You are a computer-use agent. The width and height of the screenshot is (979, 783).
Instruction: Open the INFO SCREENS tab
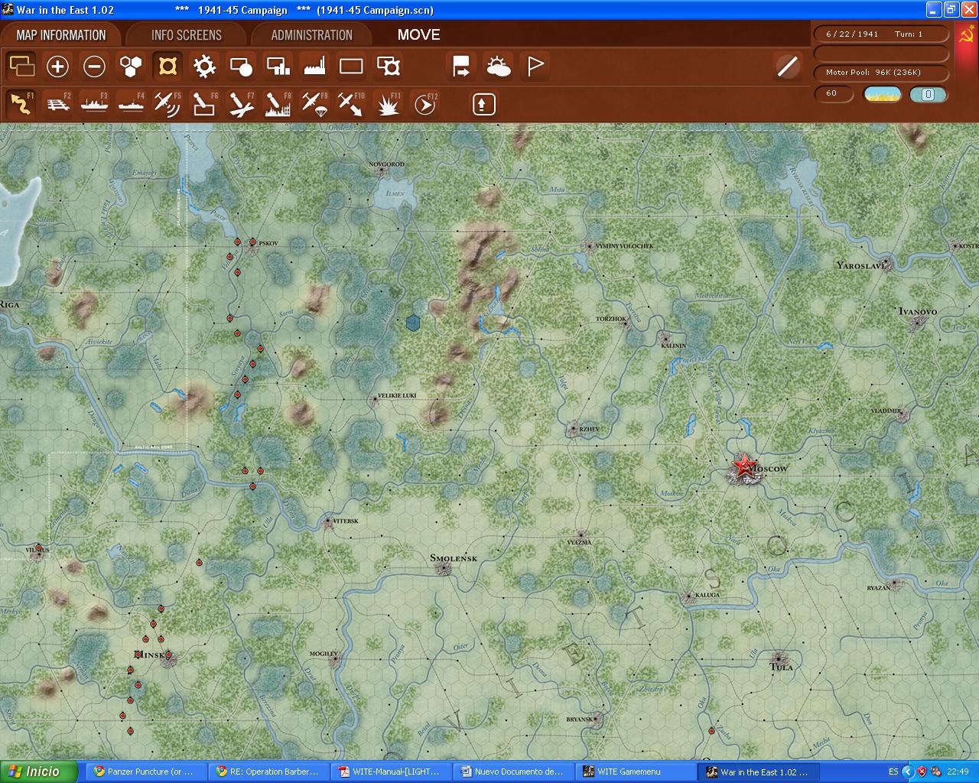coord(187,35)
